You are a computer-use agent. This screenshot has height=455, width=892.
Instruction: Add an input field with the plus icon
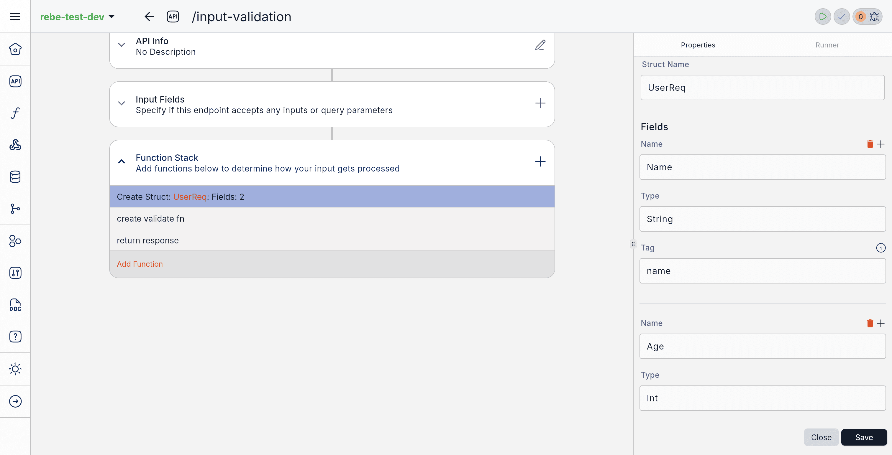click(x=540, y=103)
